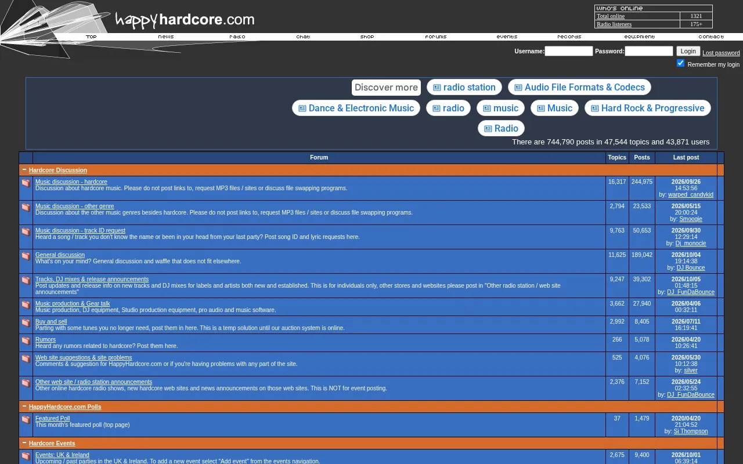Click the radio station suggestion chip
The height and width of the screenshot is (464, 743).
point(464,88)
